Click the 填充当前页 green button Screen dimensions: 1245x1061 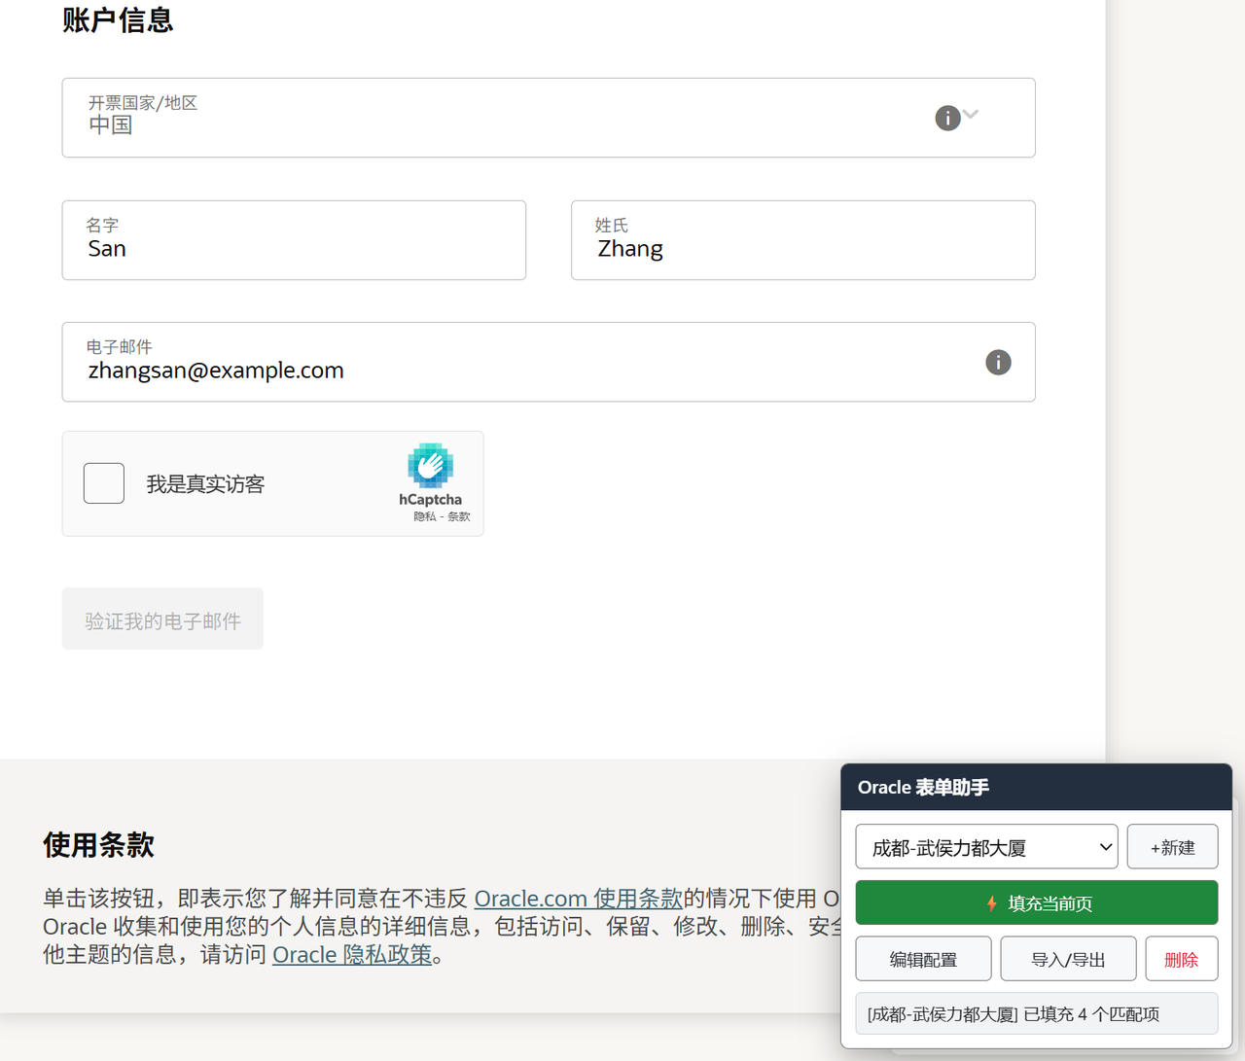(x=1037, y=902)
